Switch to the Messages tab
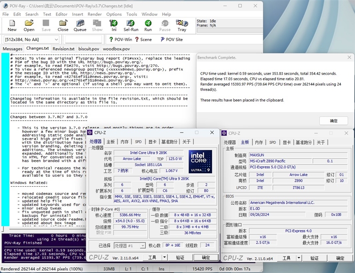Image resolution: width=355 pixels, height=273 pixels. (12, 49)
